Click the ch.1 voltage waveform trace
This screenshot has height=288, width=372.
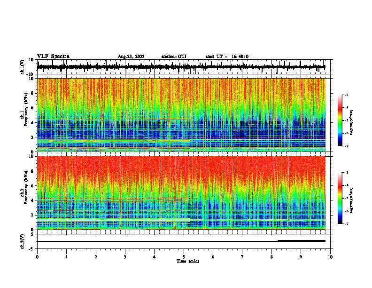click(x=181, y=67)
